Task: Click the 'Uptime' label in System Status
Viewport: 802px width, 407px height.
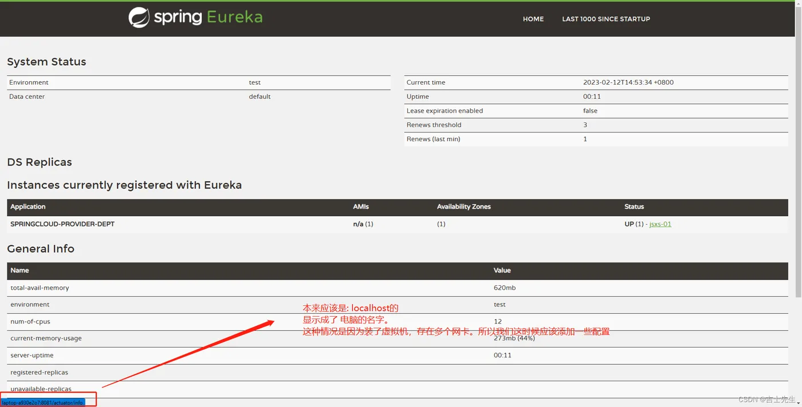Action: [x=418, y=97]
